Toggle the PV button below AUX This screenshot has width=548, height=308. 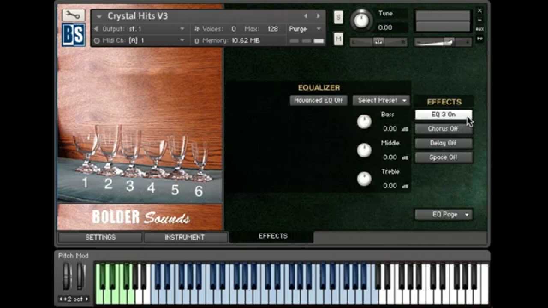[x=480, y=38]
